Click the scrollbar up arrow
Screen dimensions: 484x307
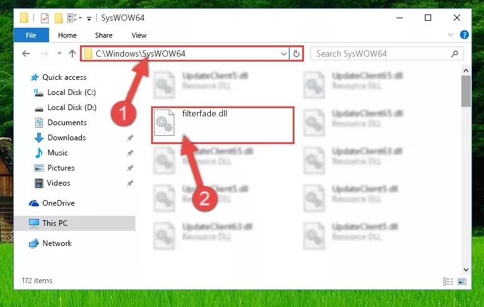(x=466, y=70)
